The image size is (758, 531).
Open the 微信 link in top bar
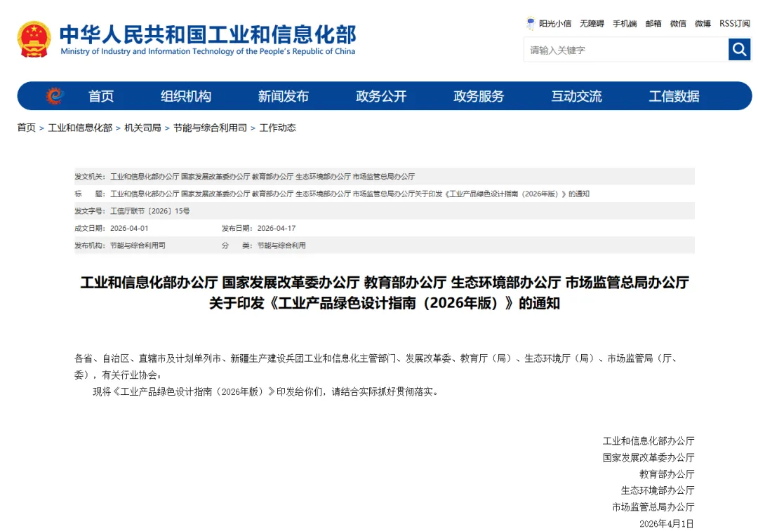[x=678, y=24]
